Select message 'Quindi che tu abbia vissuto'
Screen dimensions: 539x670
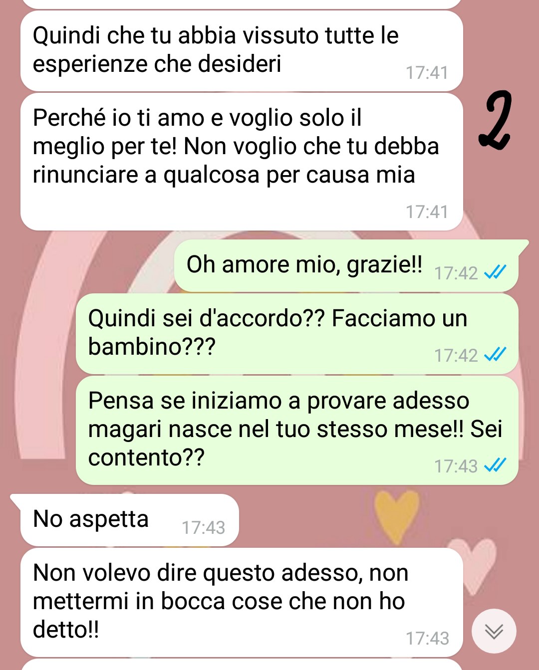(242, 51)
